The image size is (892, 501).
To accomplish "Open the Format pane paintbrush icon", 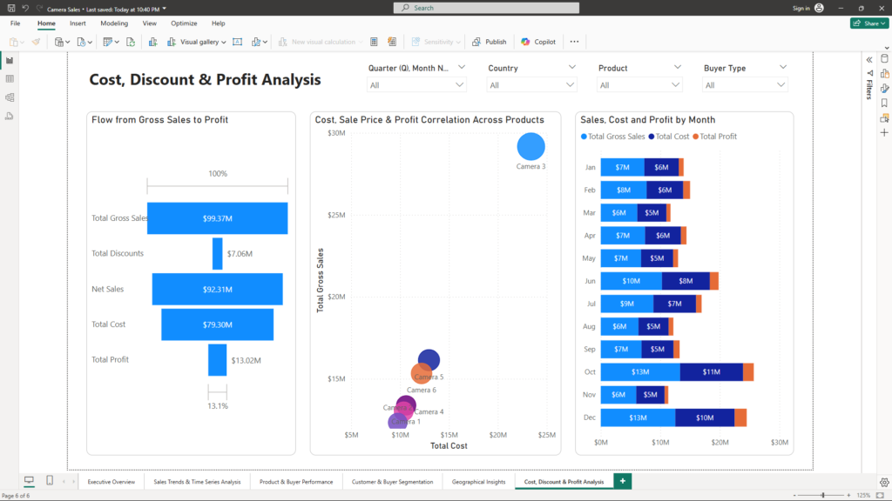I will [x=884, y=88].
